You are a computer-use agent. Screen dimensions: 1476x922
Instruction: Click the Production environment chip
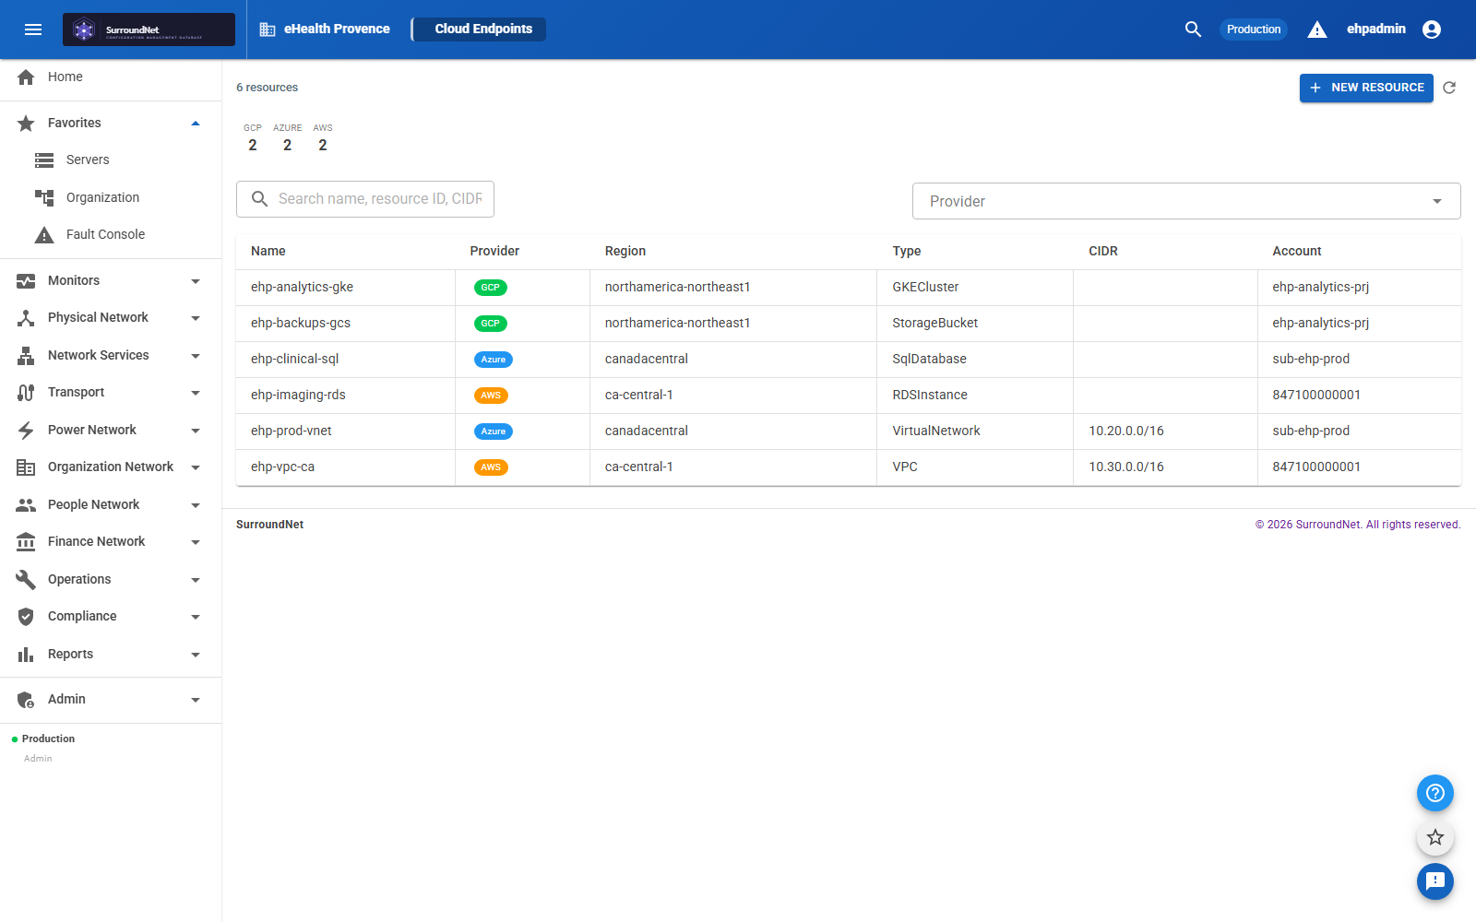[1254, 30]
